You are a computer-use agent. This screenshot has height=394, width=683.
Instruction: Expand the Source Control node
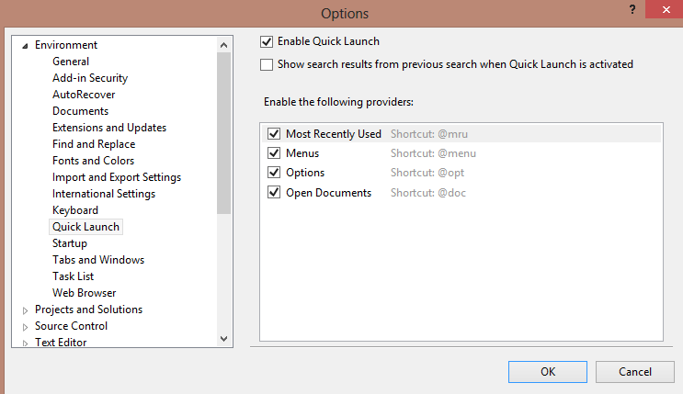[x=25, y=327]
